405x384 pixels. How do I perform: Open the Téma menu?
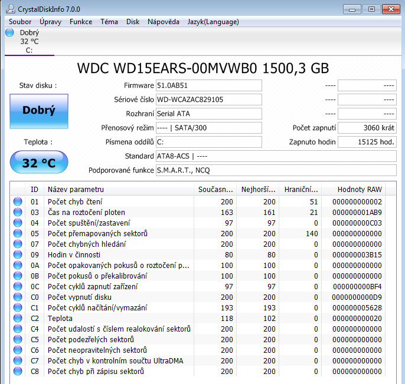[x=109, y=22]
